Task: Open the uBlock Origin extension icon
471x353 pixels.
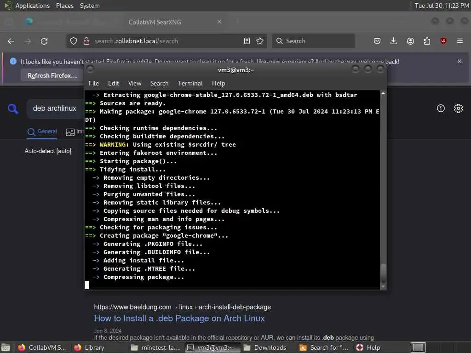Action: pyautogui.click(x=443, y=41)
